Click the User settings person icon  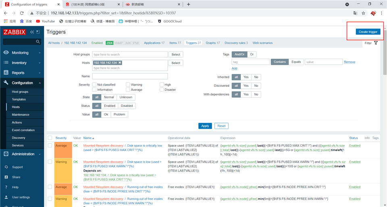(x=6, y=197)
